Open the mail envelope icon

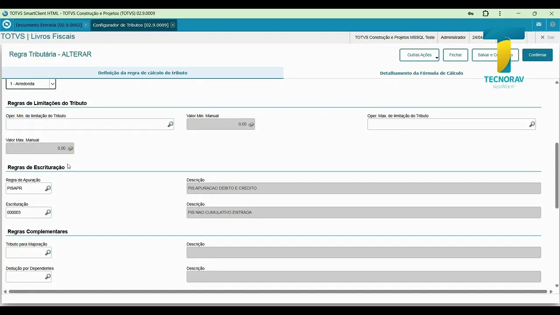click(x=539, y=24)
